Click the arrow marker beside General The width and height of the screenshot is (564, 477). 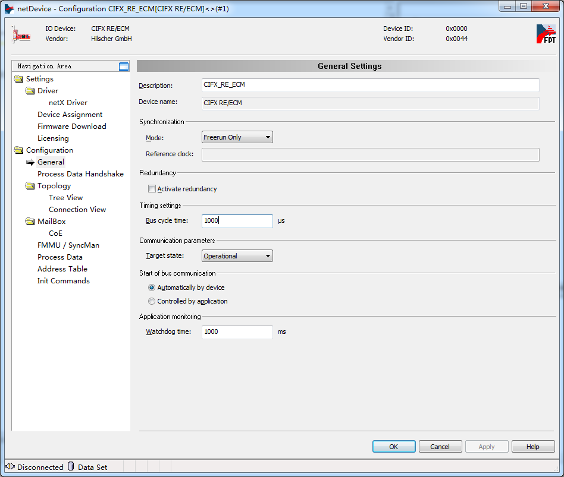pos(30,162)
